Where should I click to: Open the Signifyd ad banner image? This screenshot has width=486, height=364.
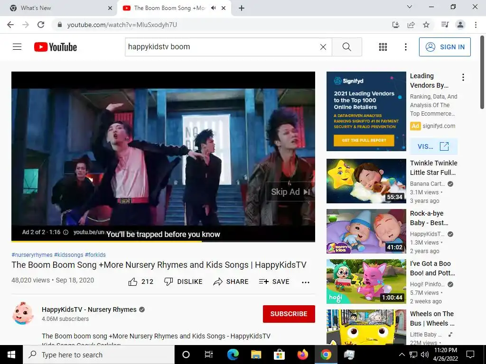point(366,111)
